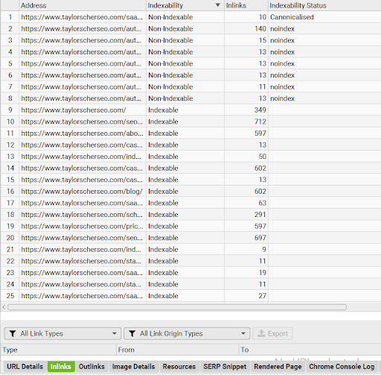This screenshot has width=381, height=375.
Task: Click the 291 inlinks value in row 18
Action: pyautogui.click(x=260, y=215)
